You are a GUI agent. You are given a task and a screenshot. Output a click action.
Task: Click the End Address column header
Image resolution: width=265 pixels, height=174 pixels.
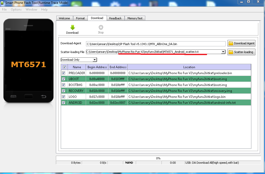[x=118, y=67]
